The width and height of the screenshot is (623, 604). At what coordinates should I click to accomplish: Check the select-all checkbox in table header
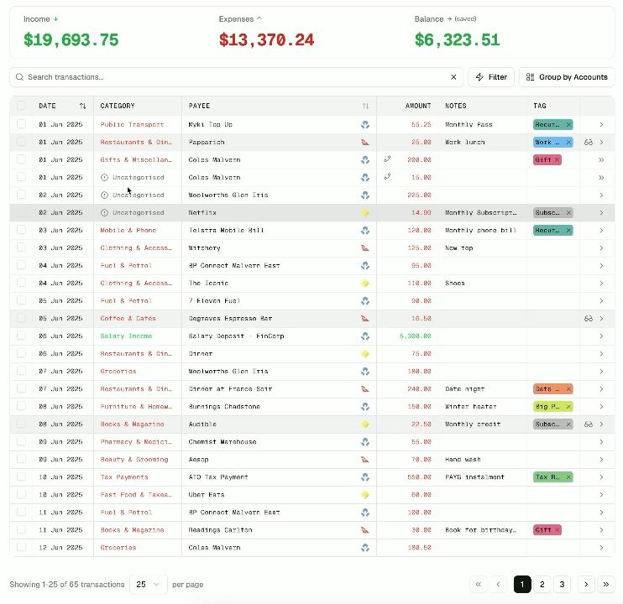point(22,107)
